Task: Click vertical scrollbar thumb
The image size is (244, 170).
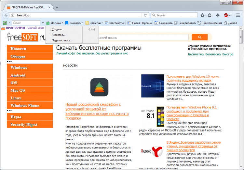Action: pos(241,37)
